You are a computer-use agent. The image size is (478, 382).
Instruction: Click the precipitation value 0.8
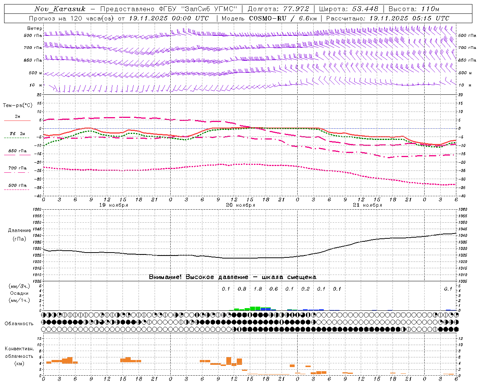coord(242,289)
